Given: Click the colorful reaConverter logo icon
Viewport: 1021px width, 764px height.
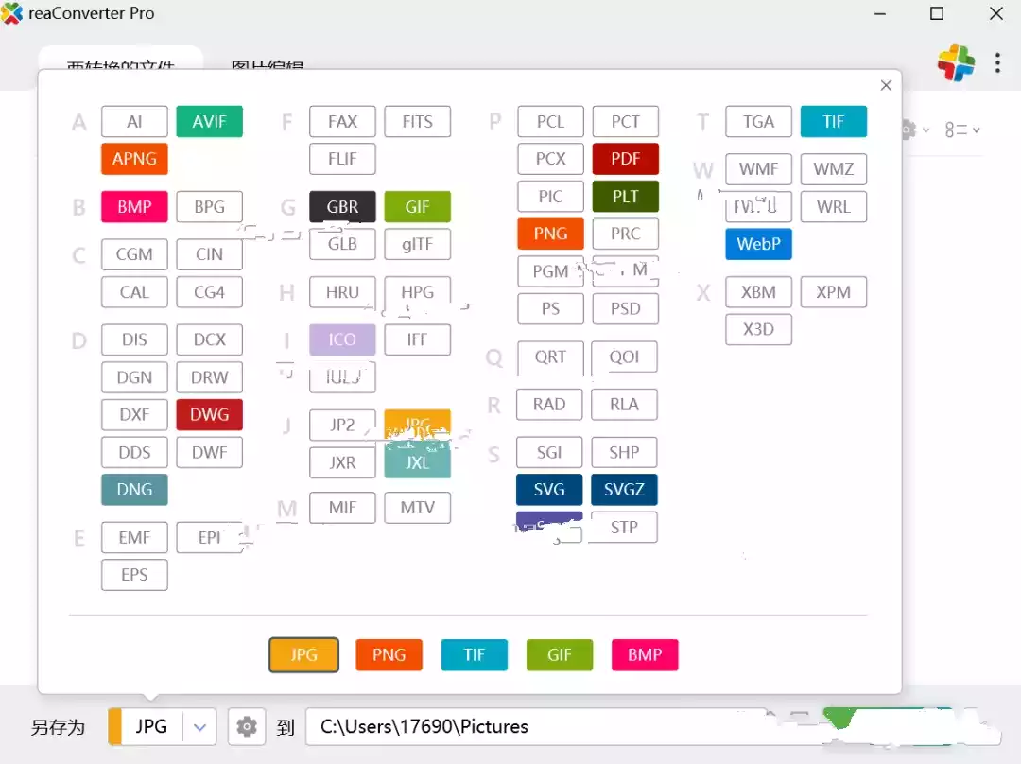Looking at the screenshot, I should point(956,63).
